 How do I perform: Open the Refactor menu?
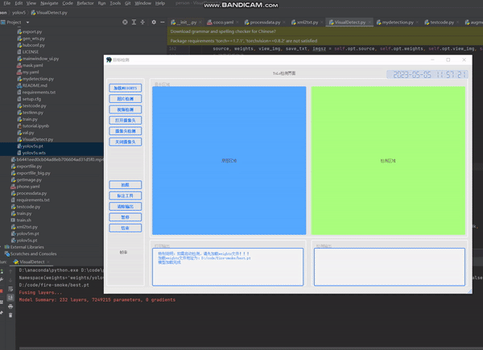click(x=85, y=3)
